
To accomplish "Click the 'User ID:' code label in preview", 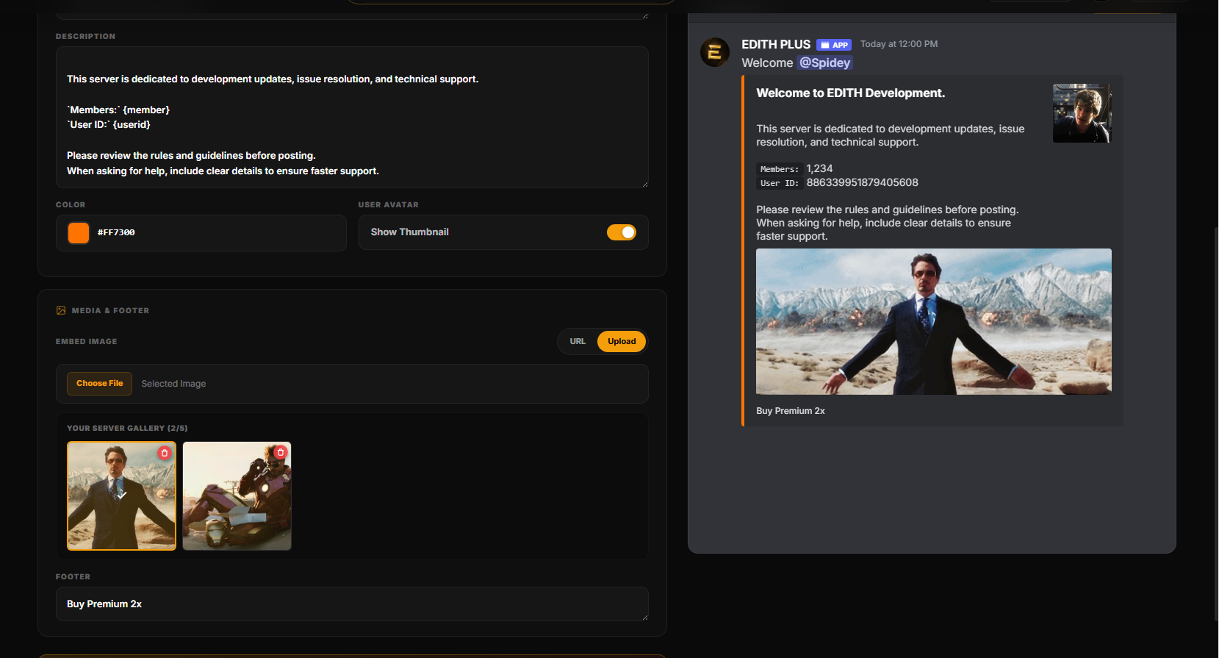I will click(780, 183).
